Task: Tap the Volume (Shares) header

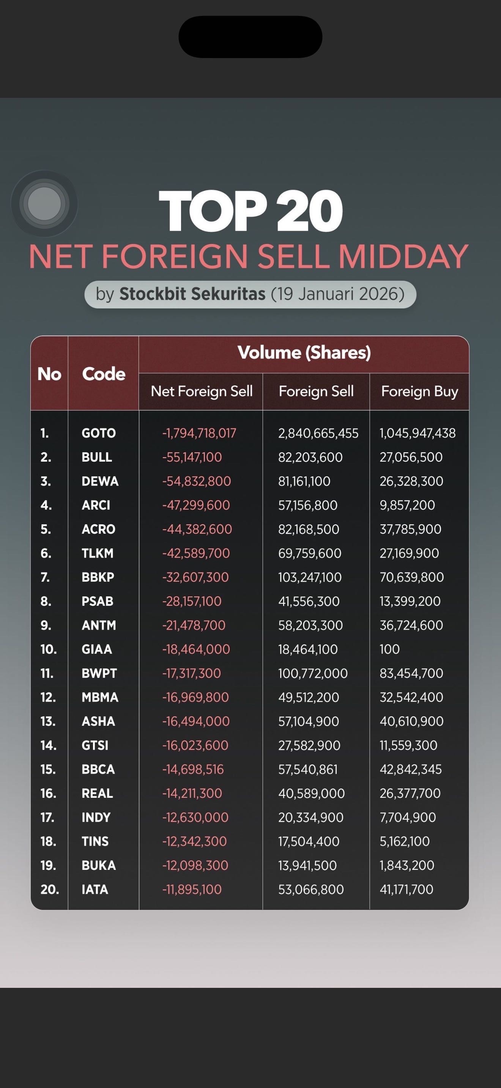Action: click(x=304, y=353)
